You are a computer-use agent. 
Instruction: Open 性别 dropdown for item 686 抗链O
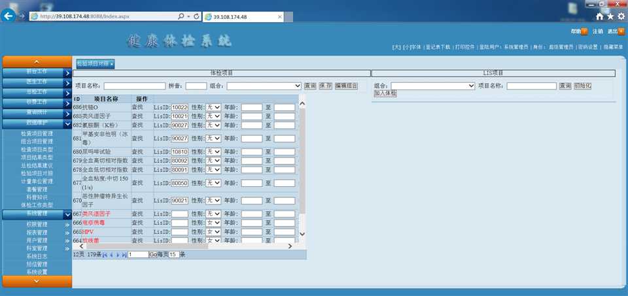pos(213,107)
